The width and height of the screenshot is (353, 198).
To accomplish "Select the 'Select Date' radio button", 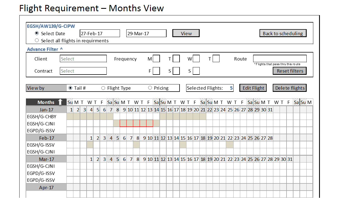I will tap(37, 33).
